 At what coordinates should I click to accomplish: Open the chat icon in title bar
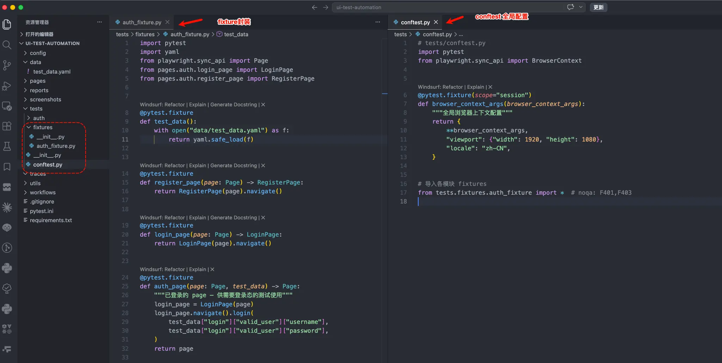[570, 7]
